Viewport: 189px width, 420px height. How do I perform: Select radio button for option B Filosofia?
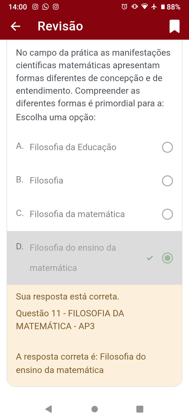[167, 181]
